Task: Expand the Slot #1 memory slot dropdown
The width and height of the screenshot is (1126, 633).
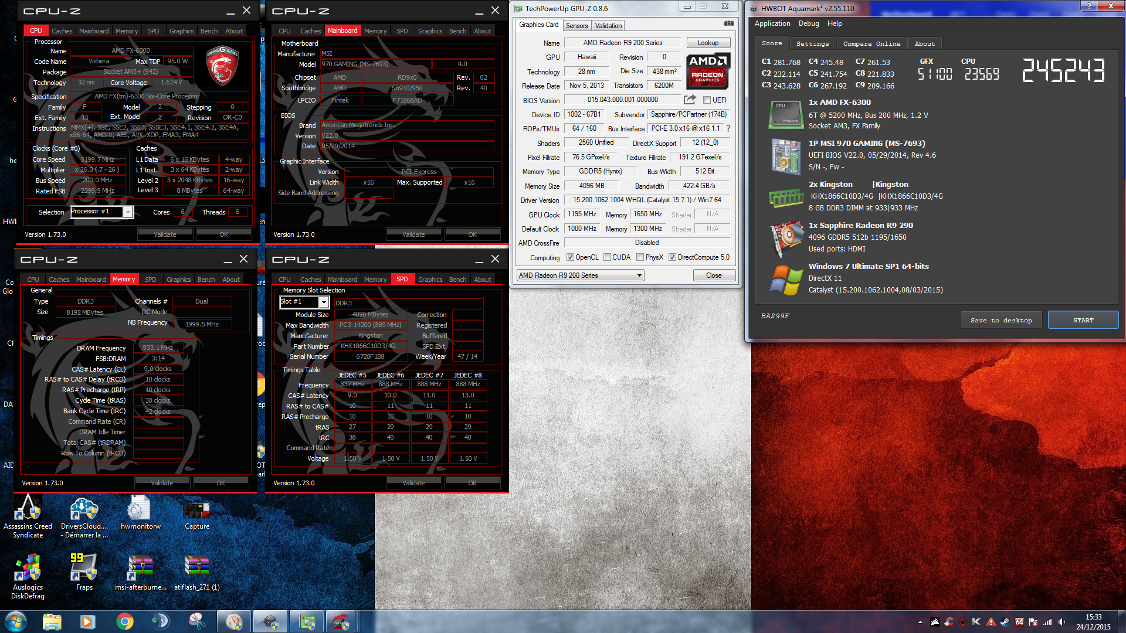Action: (x=323, y=302)
